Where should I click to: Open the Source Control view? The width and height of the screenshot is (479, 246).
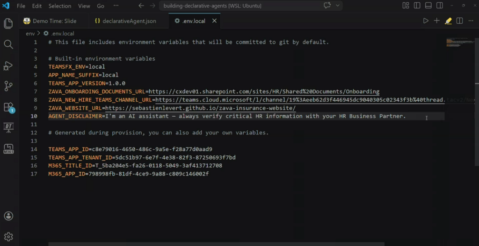(x=8, y=86)
